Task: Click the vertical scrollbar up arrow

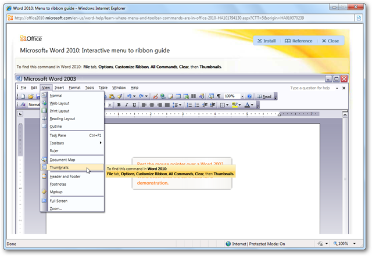Action: (345, 115)
